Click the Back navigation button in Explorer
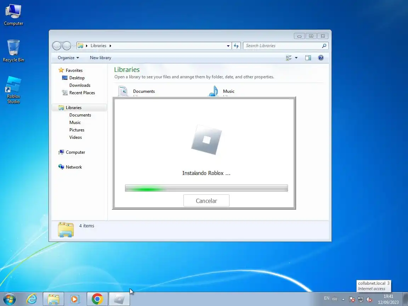The width and height of the screenshot is (408, 306). (x=56, y=46)
